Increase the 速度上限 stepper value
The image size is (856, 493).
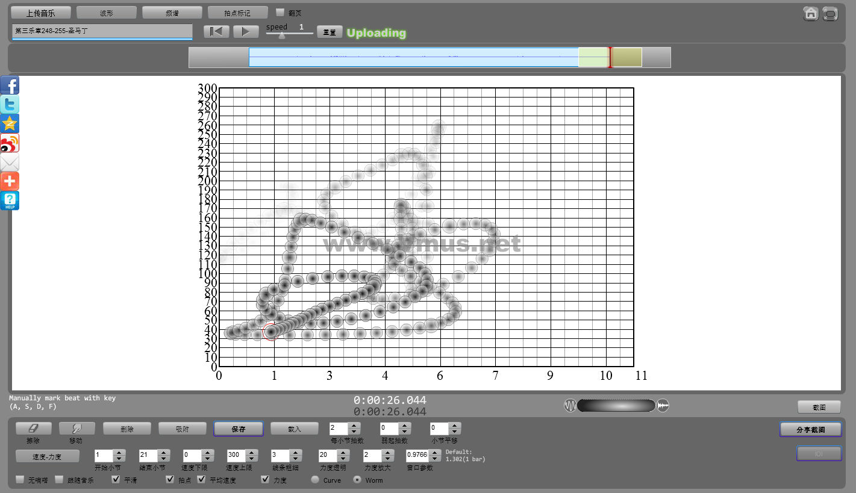pos(252,453)
